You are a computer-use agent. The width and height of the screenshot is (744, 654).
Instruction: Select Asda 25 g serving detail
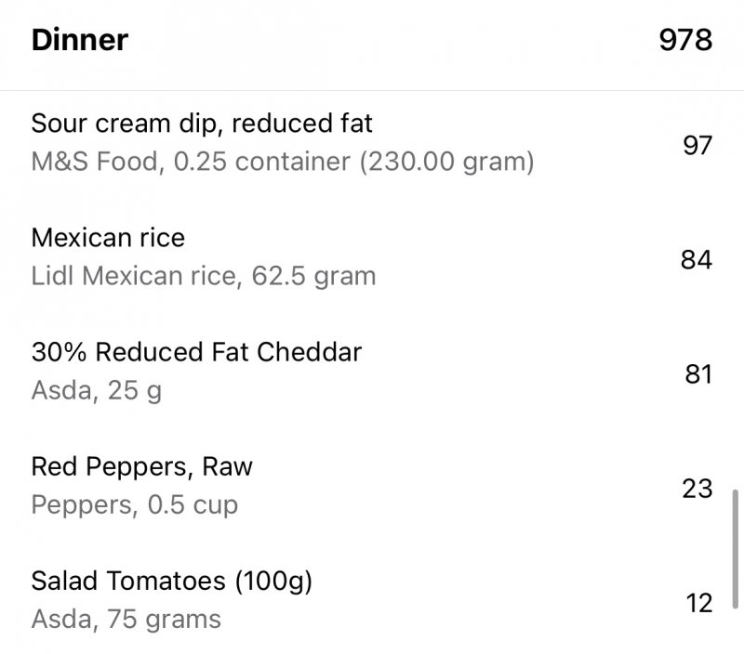click(97, 391)
